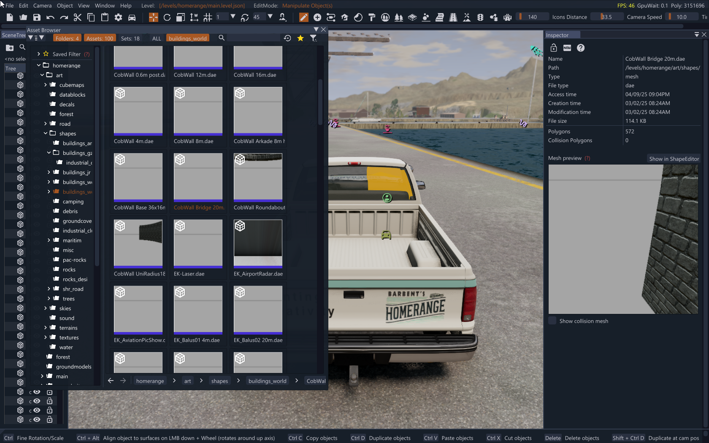
Task: Expand the terrains folder in tree
Action: [46, 327]
